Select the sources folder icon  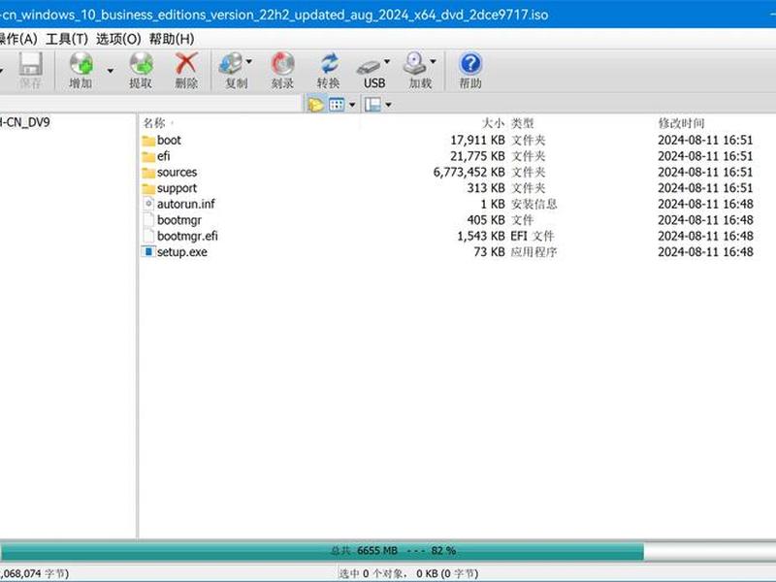pos(148,173)
